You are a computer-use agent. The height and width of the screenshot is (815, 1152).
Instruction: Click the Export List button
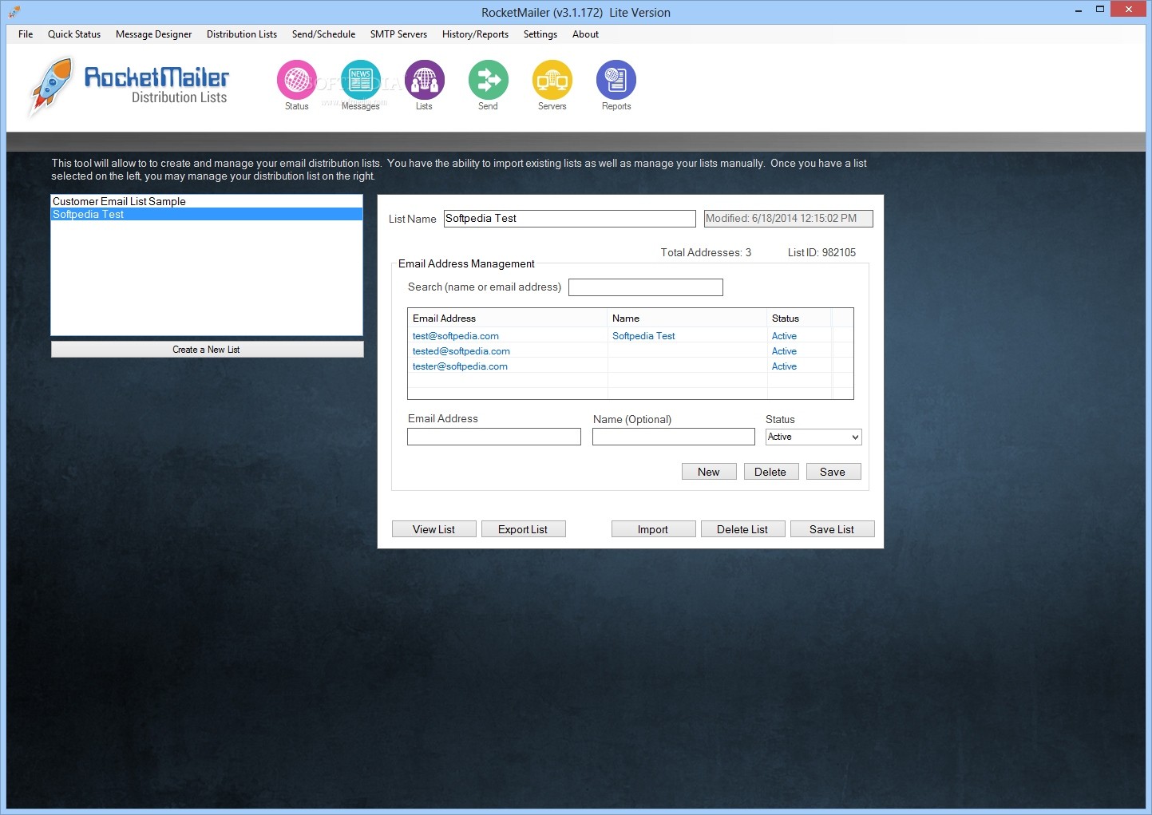point(523,529)
